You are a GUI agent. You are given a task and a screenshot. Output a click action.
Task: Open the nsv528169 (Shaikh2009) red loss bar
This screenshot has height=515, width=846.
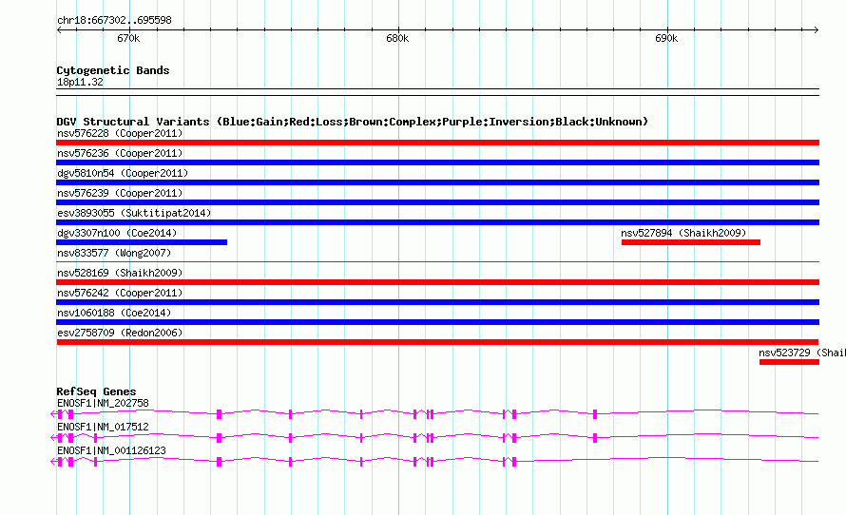437,282
